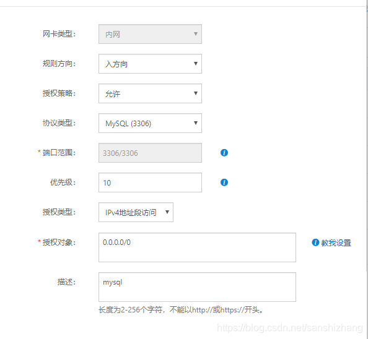This screenshot has width=368, height=339.
Task: Click the 描述: label
Action: pyautogui.click(x=67, y=282)
